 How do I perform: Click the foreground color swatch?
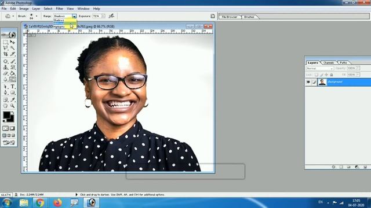pos(6,115)
